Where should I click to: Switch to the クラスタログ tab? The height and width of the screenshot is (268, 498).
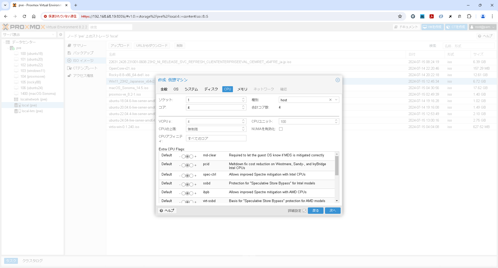pos(32,261)
